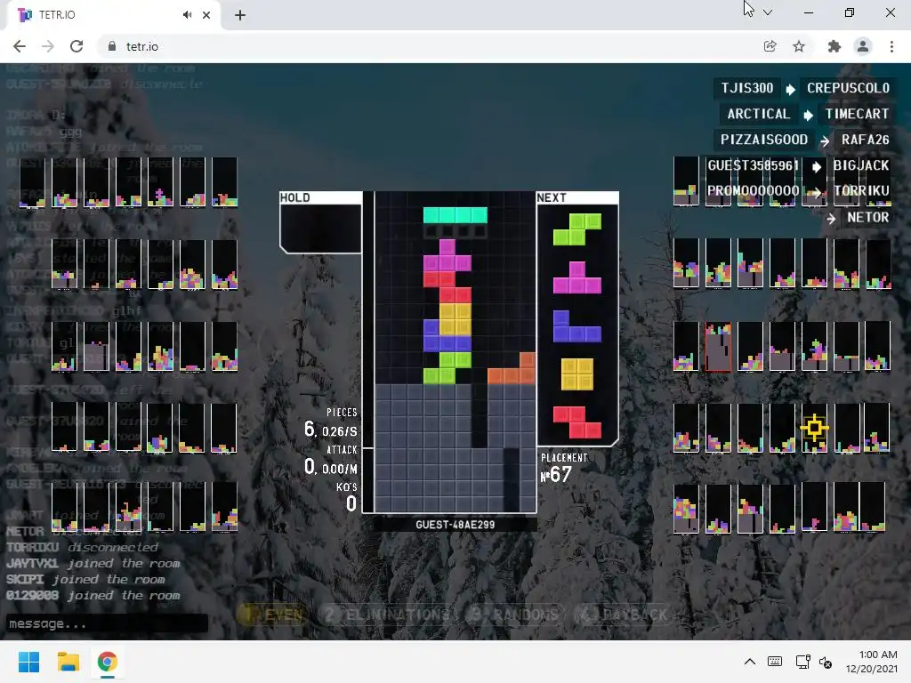Viewport: 911px width, 683px height.
Task: Expand the tab search chevron
Action: click(768, 12)
